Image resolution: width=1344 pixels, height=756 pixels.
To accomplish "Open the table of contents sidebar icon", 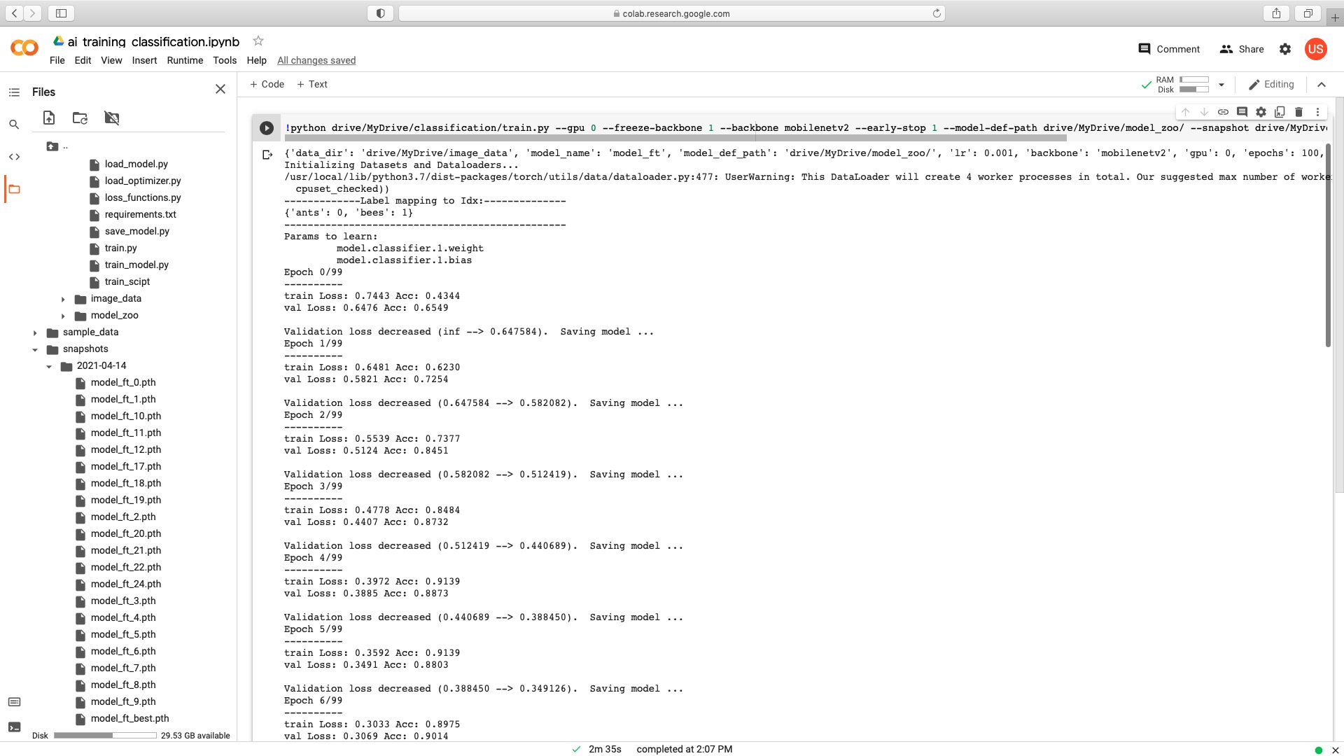I will 14,92.
